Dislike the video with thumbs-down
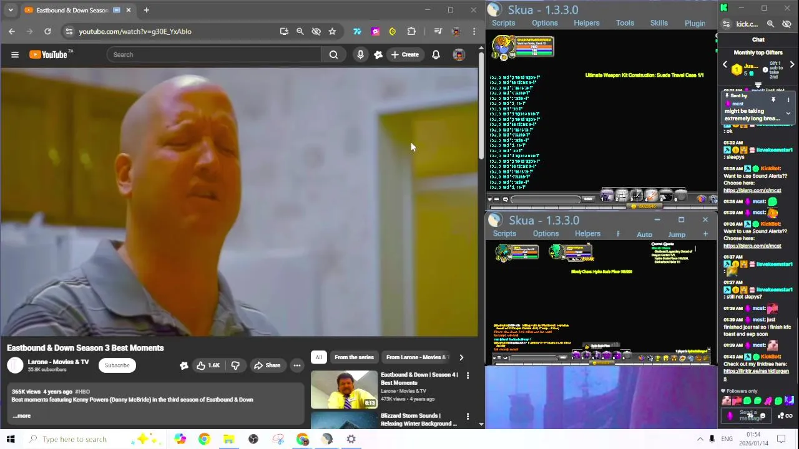 tap(235, 365)
